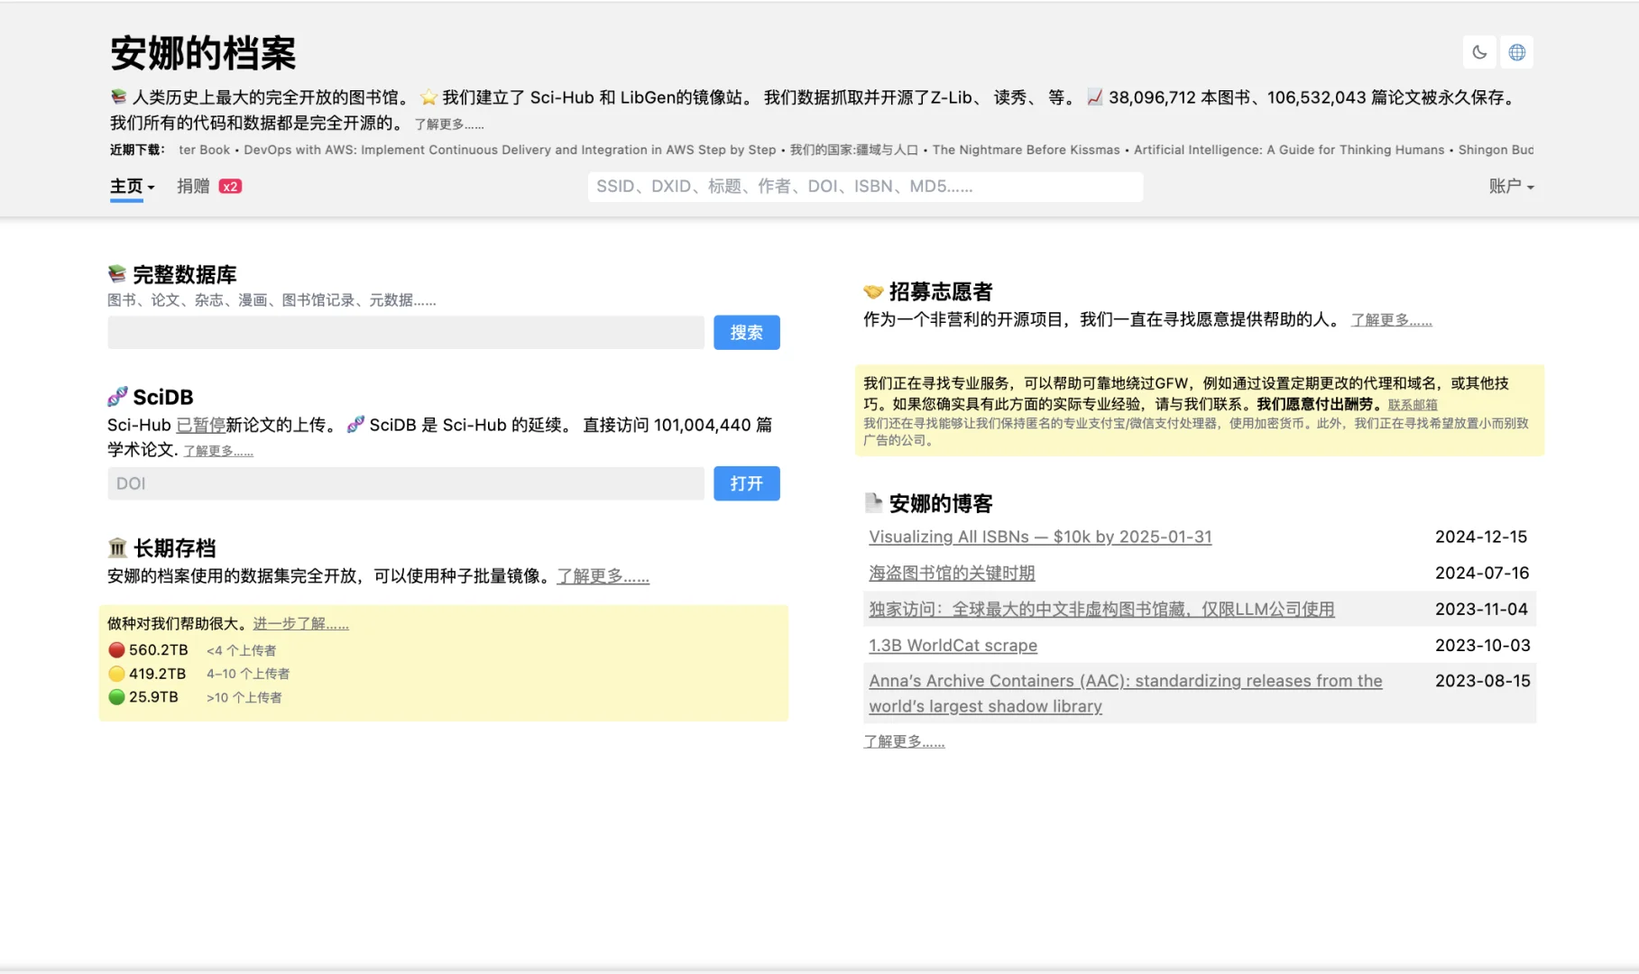Click the DNA icon beside SciDB heading
1639x974 pixels.
click(x=117, y=397)
